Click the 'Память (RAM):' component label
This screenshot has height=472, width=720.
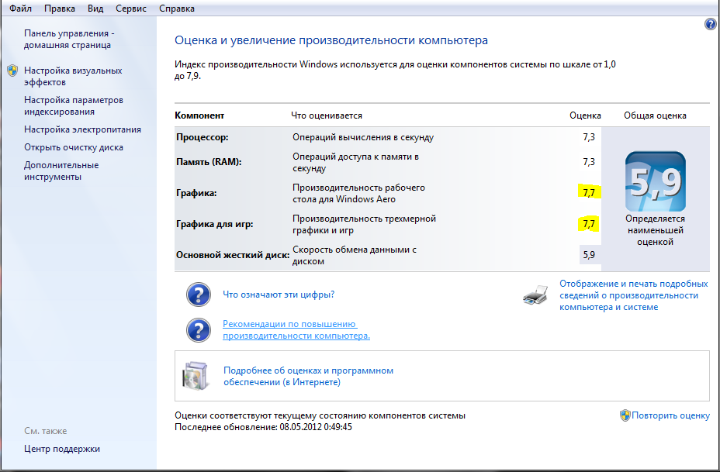click(x=209, y=163)
